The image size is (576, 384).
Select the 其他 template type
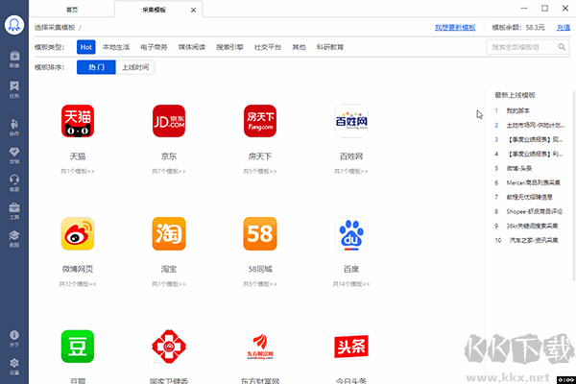tap(299, 47)
